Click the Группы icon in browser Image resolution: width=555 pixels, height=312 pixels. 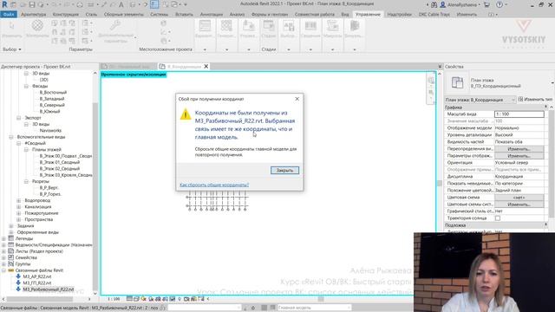(11, 263)
